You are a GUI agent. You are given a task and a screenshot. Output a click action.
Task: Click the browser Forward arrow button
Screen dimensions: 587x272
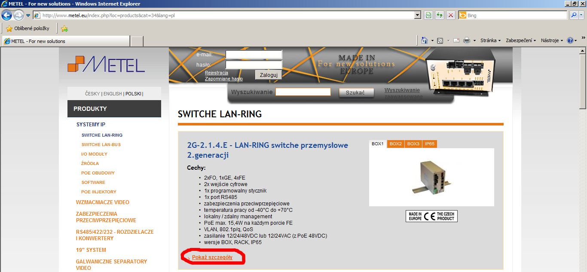(18, 15)
